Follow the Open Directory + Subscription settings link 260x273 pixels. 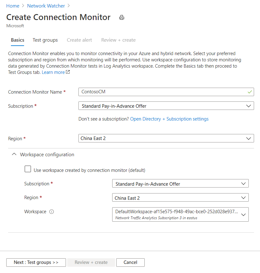[x=169, y=119]
